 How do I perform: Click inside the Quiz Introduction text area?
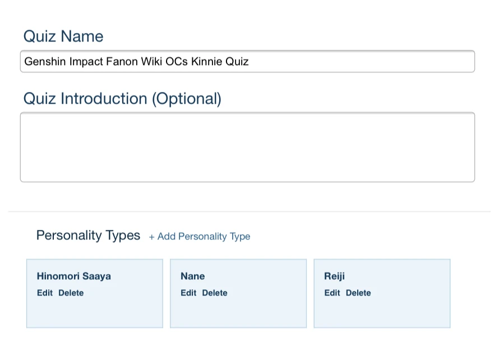[x=247, y=147]
